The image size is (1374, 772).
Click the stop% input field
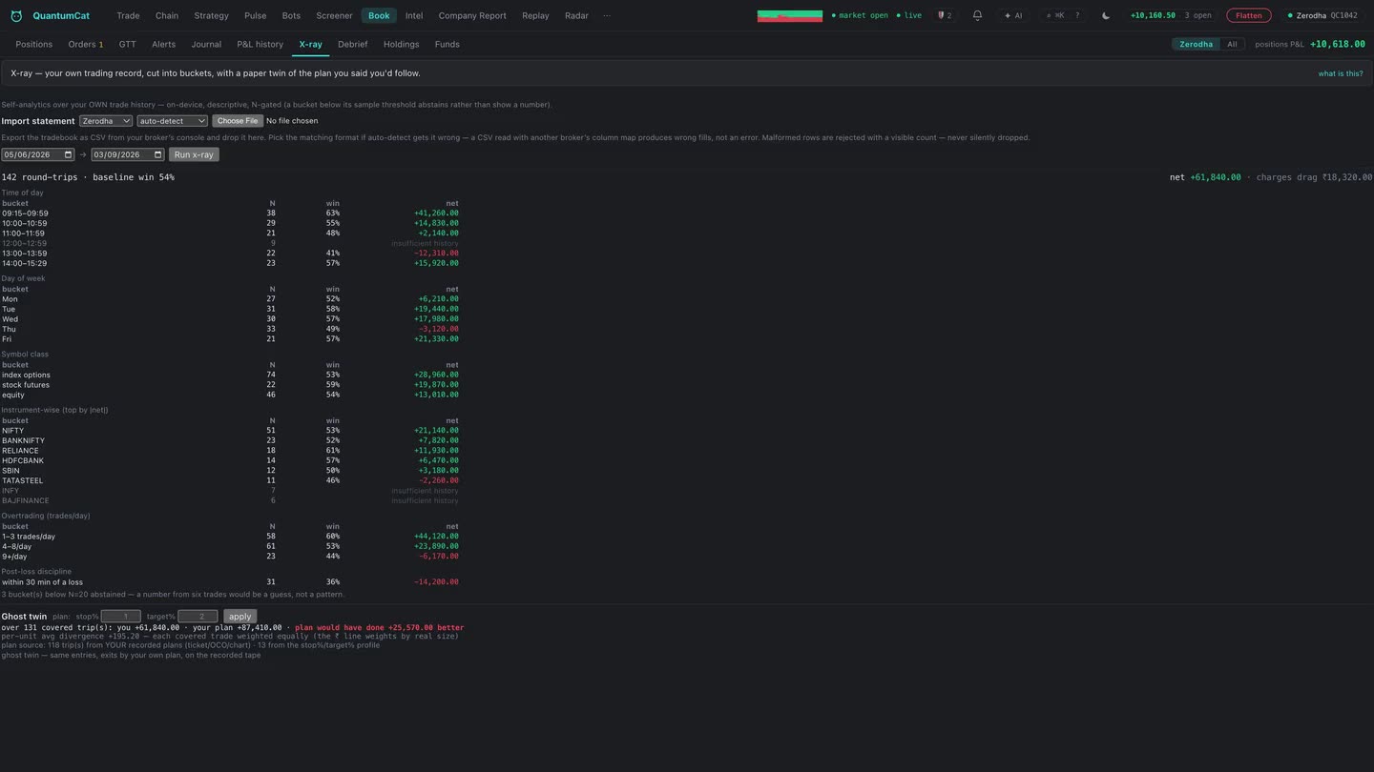pyautogui.click(x=120, y=617)
